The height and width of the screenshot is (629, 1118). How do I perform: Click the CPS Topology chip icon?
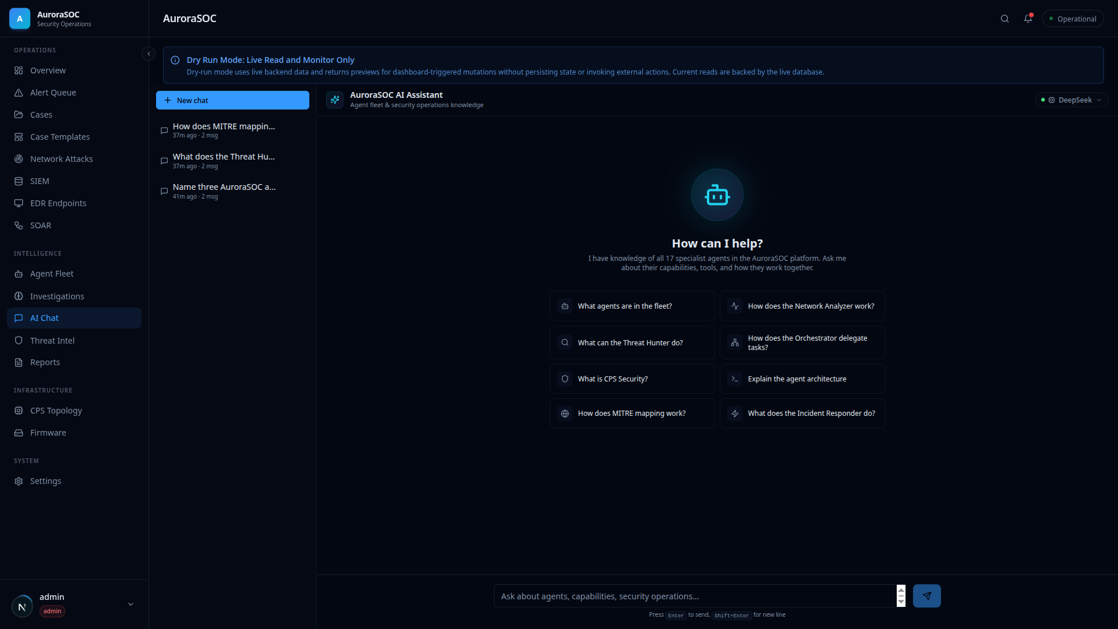point(19,411)
